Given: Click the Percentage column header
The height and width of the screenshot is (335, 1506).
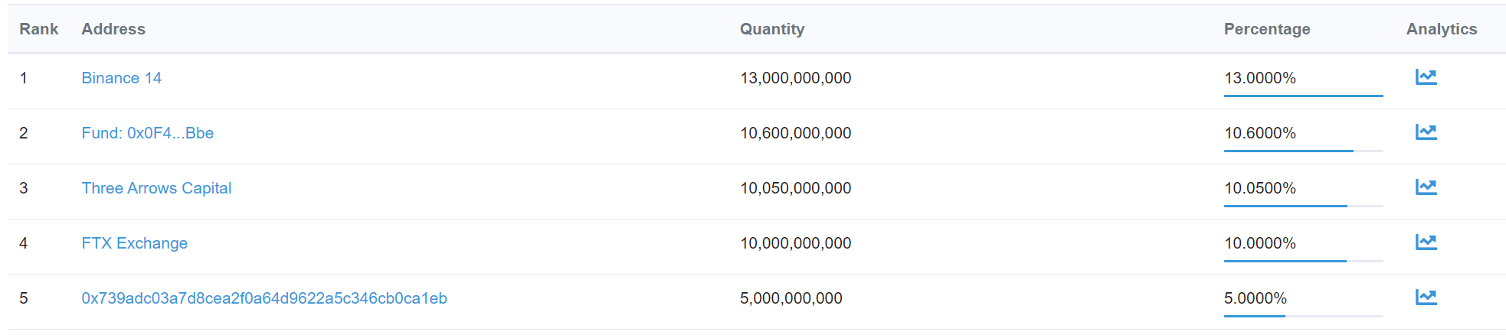Looking at the screenshot, I should (x=1266, y=29).
